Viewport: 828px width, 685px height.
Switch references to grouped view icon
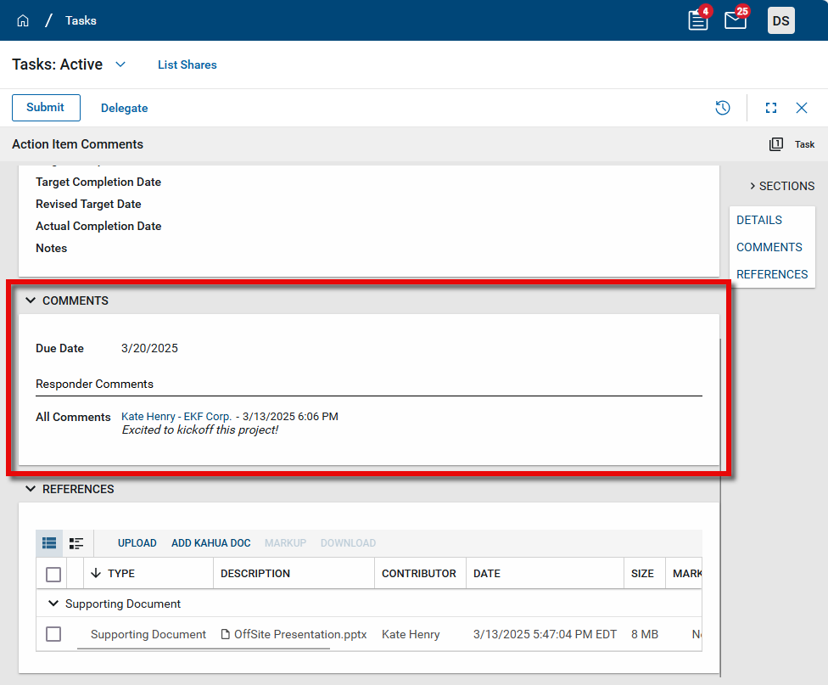pyautogui.click(x=76, y=543)
